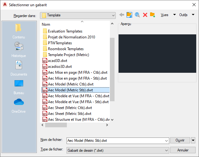Click the horizontal scrollbar left arrow
The width and height of the screenshot is (199, 157).
(x=42, y=125)
